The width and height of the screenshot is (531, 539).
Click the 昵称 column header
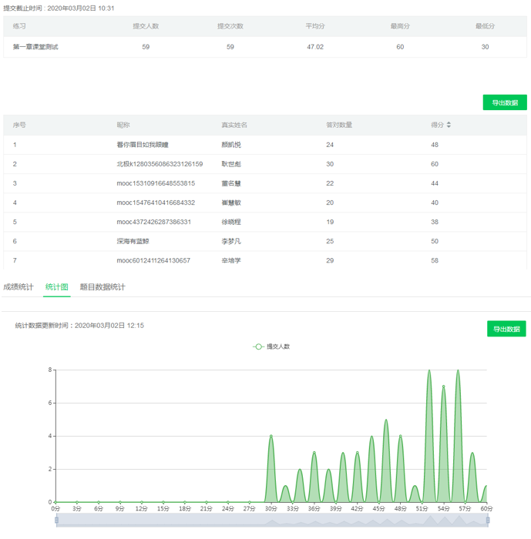click(123, 125)
